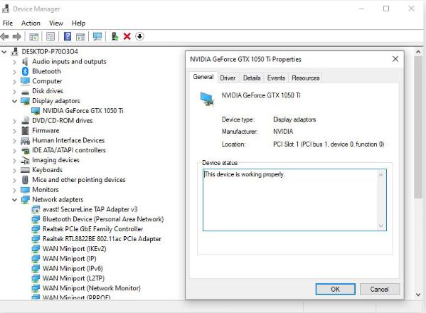Select Bluetooth Device (Personal Area Network)
Screen dimensions: 426x313
103,219
